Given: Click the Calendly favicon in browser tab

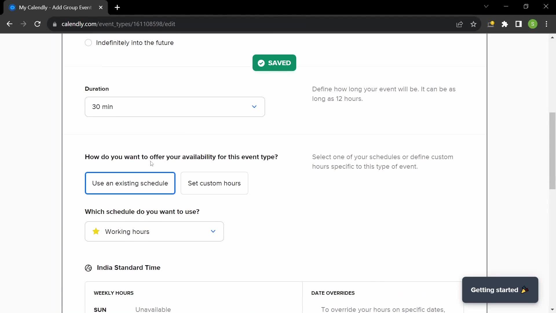Looking at the screenshot, I should pos(12,8).
